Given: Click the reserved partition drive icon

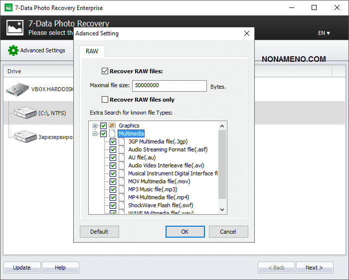Looking at the screenshot, I should pyautogui.click(x=25, y=136).
